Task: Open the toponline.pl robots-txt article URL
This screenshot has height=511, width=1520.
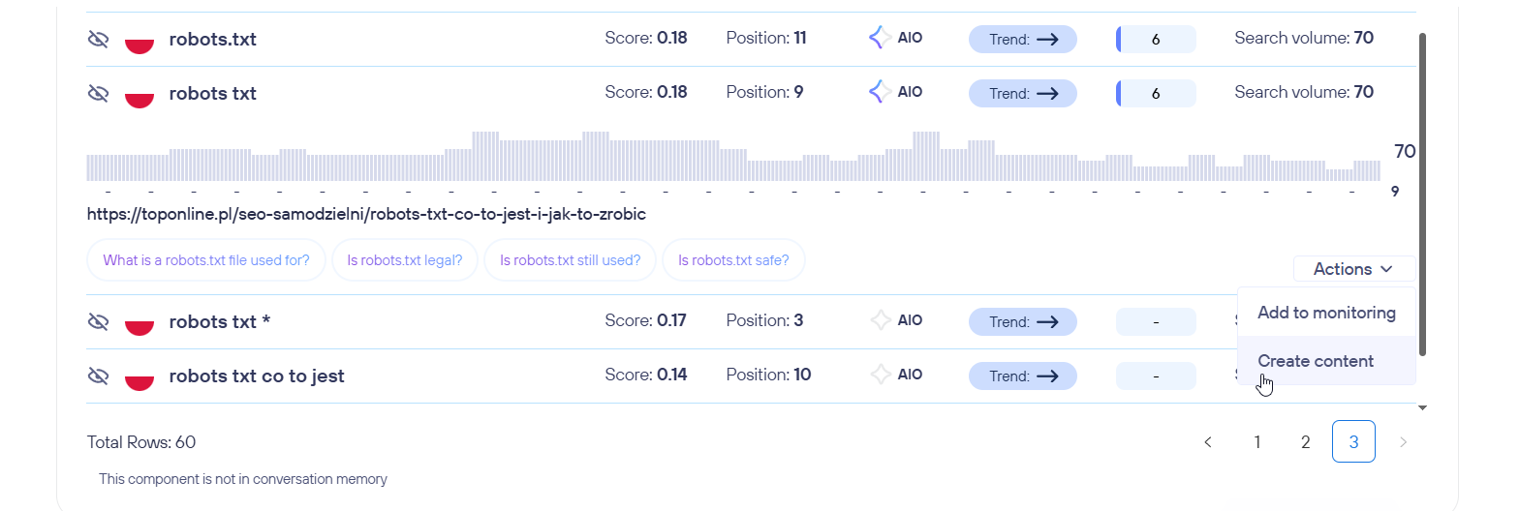Action: pyautogui.click(x=366, y=214)
